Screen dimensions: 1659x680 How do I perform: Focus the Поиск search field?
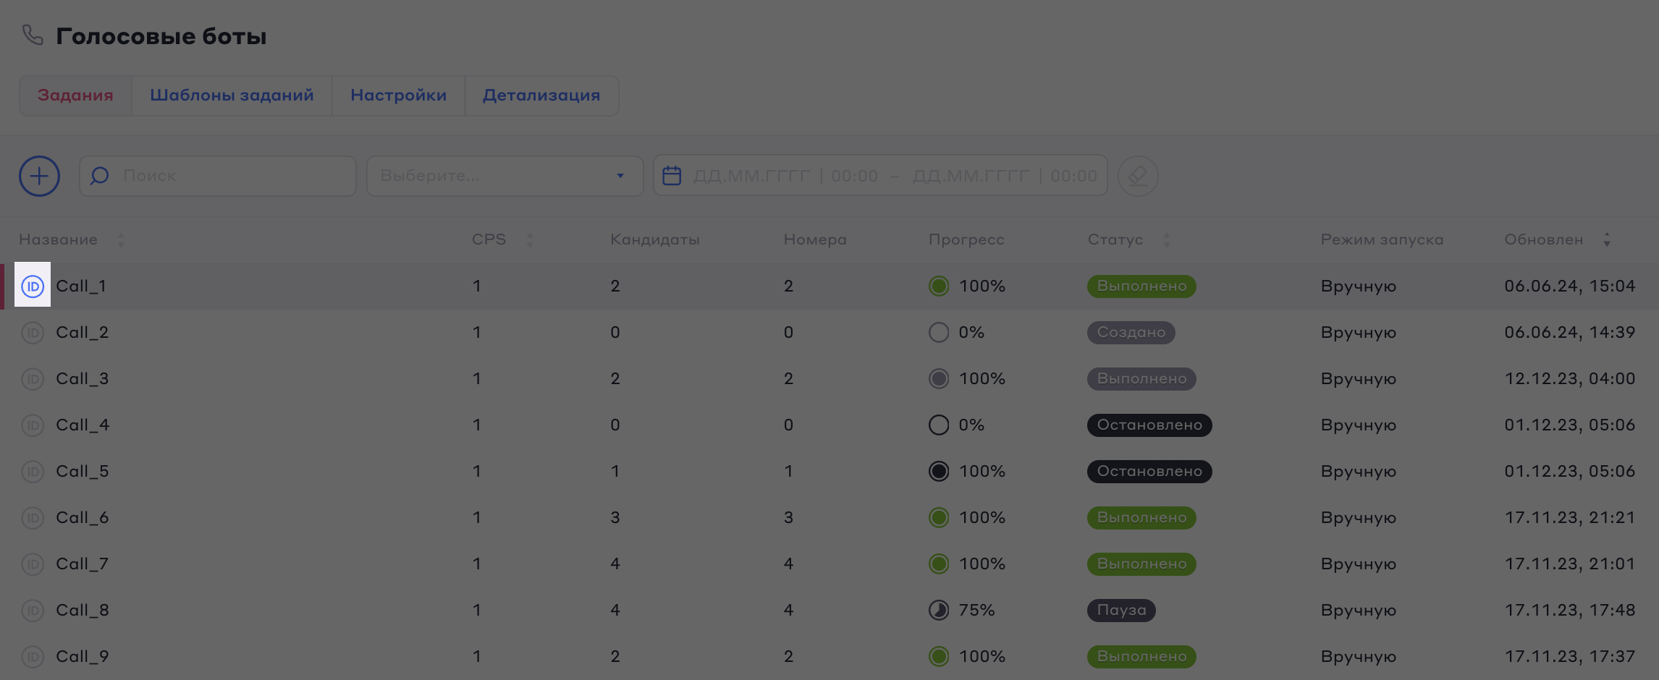218,176
